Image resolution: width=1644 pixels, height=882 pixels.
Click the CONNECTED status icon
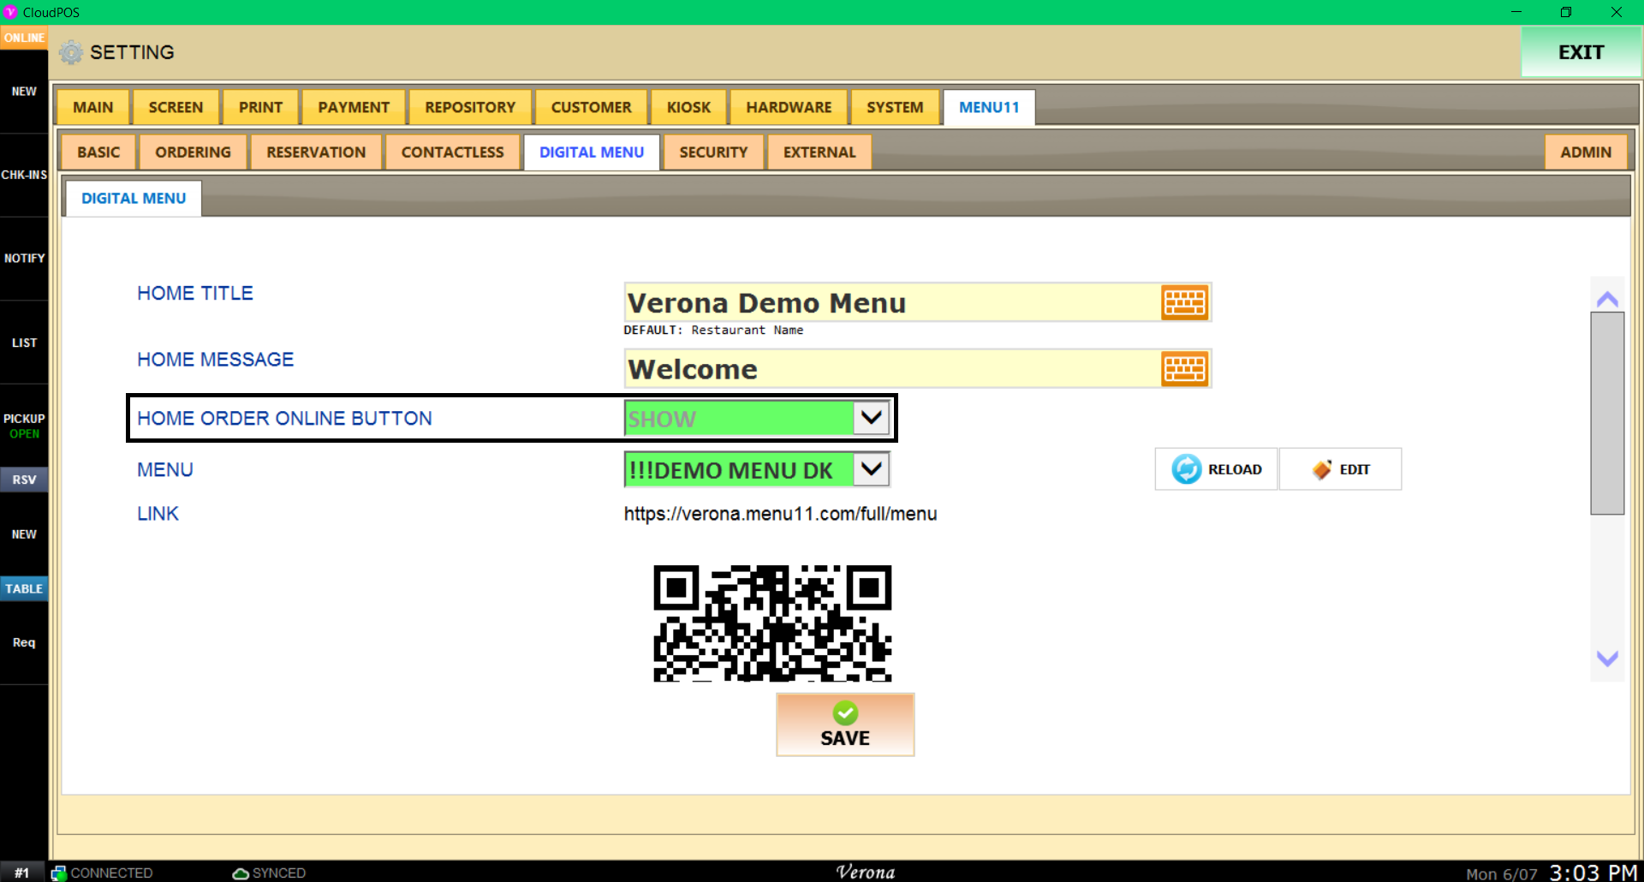[x=58, y=873]
